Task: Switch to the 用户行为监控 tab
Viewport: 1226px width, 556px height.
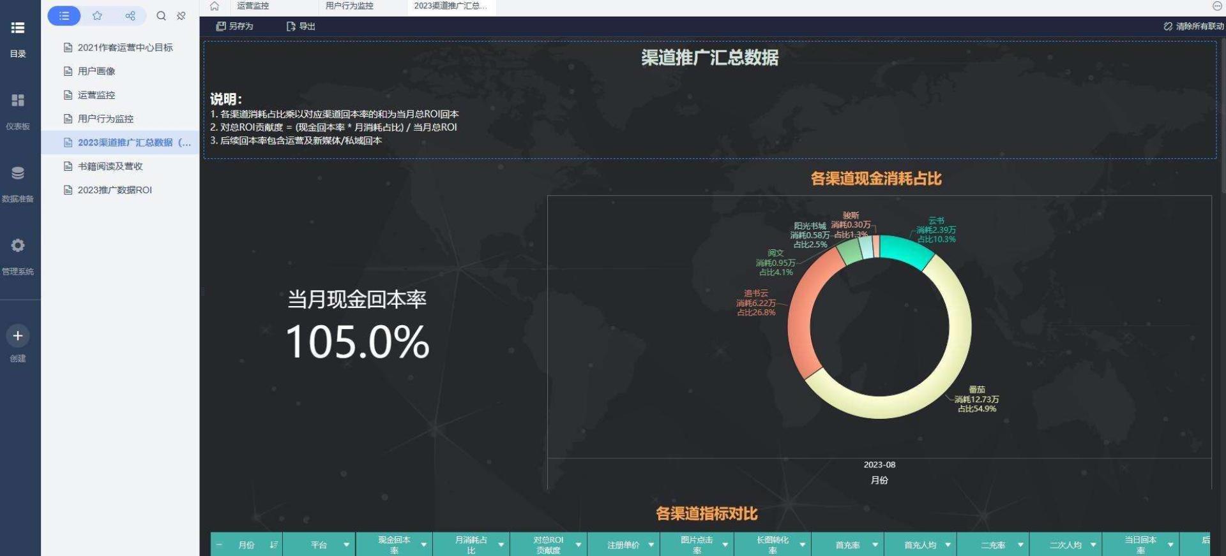Action: [x=349, y=6]
